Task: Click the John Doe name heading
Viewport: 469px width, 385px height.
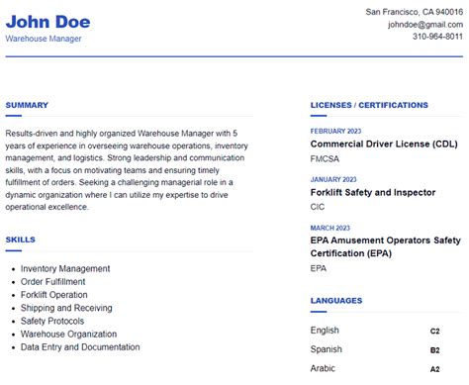Action: [47, 22]
